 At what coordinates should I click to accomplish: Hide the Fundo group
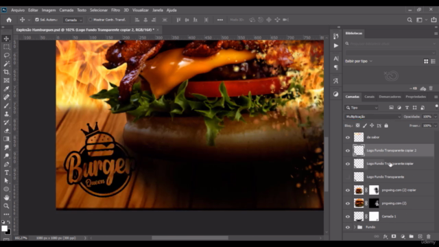click(x=348, y=227)
